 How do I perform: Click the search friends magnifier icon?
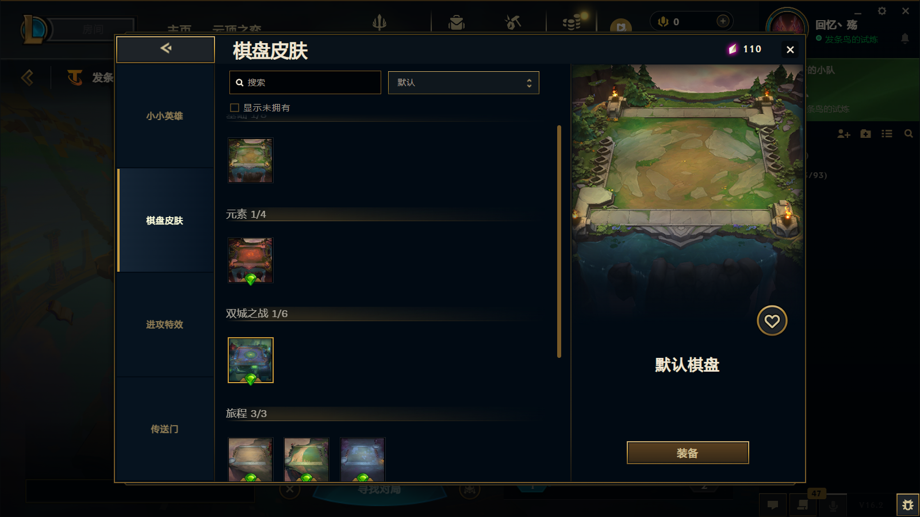(908, 134)
